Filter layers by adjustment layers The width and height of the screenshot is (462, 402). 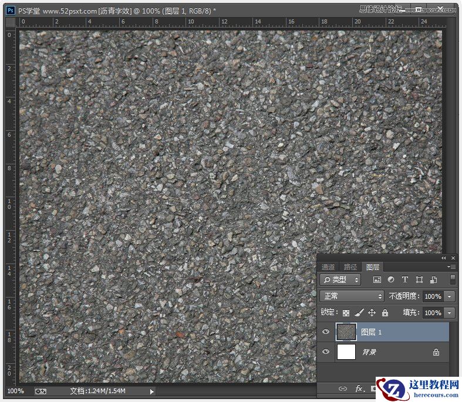coord(391,279)
